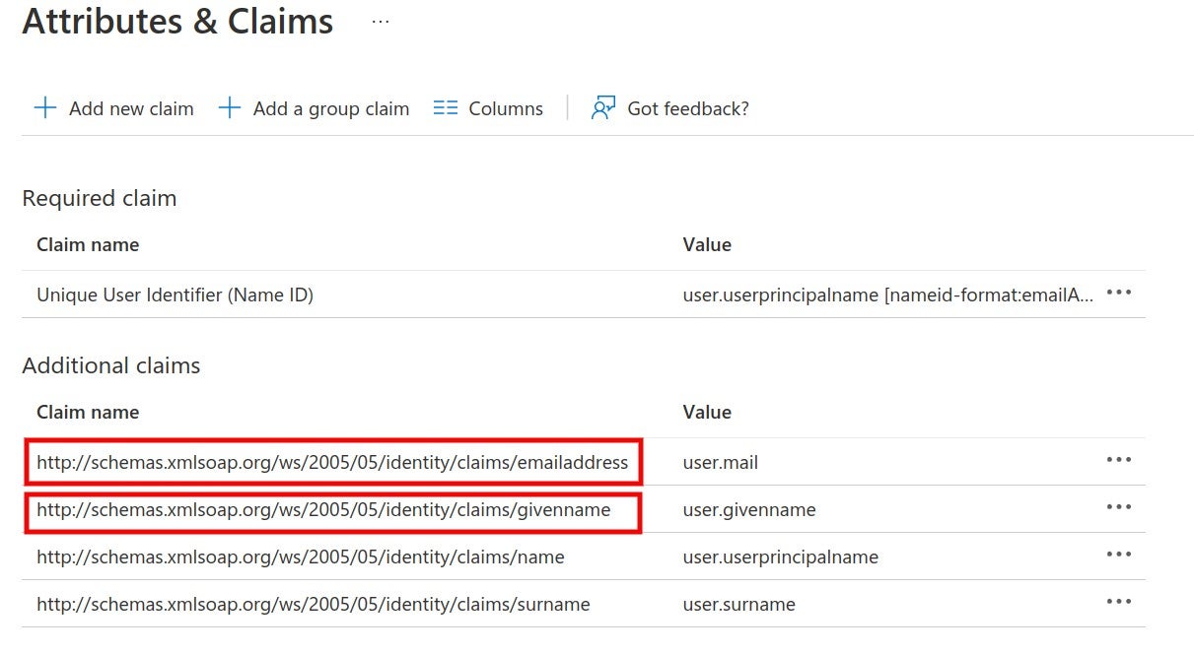Open ellipsis menu for name claim row

click(1118, 556)
